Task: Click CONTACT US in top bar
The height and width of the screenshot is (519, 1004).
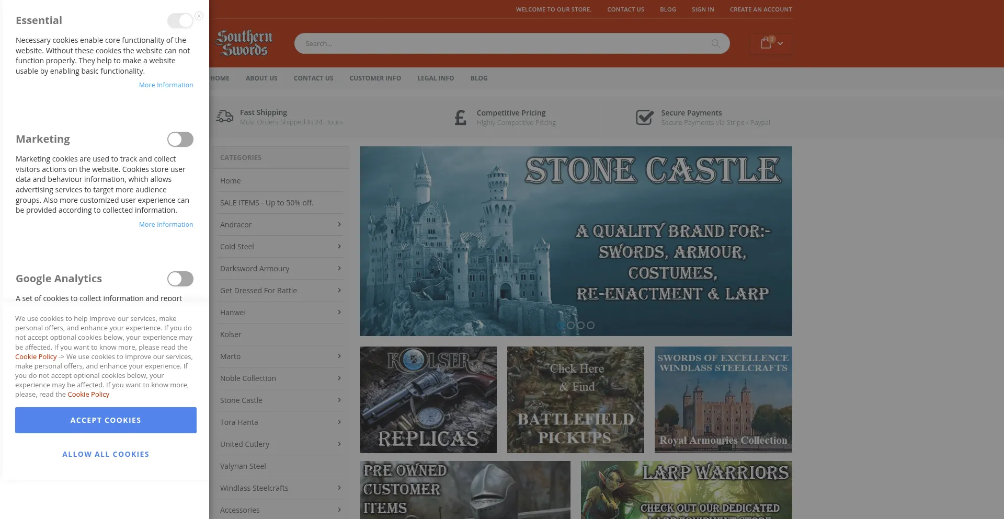Action: click(625, 9)
